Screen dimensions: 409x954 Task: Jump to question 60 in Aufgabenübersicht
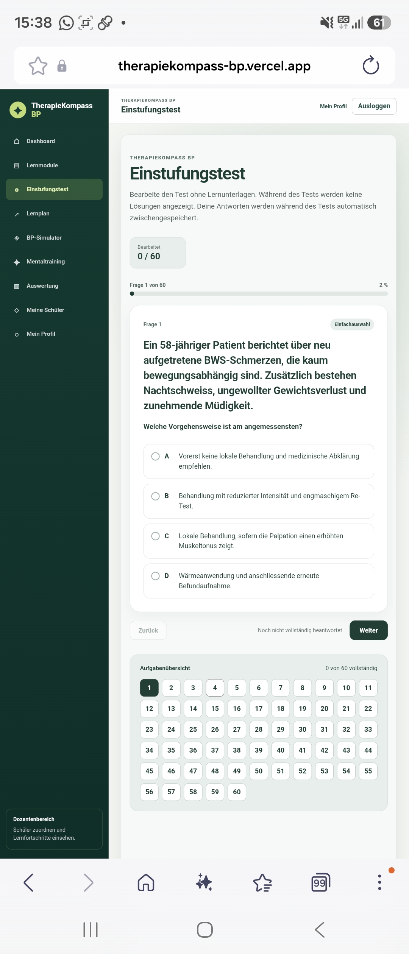coord(237,792)
